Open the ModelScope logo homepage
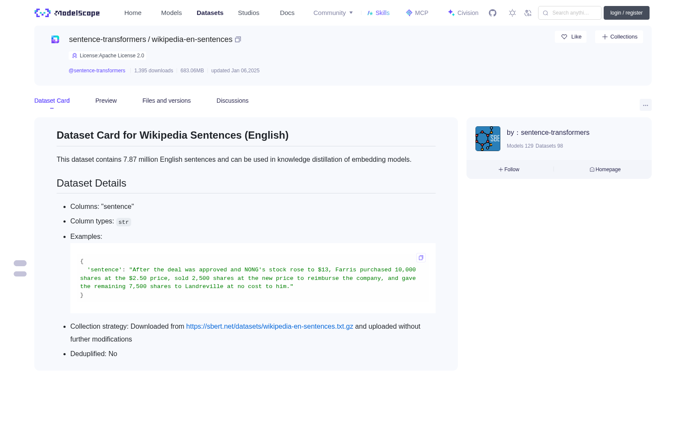Viewport: 686px width, 428px height. pos(67,13)
